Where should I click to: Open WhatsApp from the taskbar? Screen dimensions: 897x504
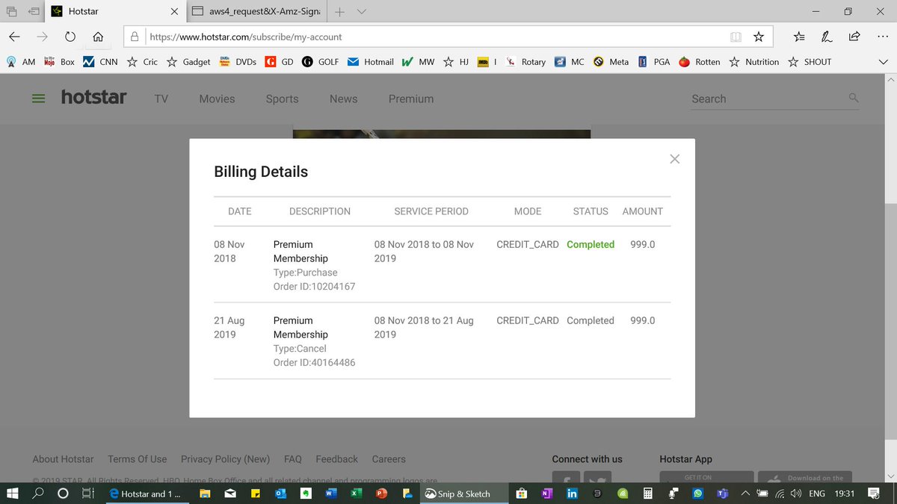coord(698,494)
